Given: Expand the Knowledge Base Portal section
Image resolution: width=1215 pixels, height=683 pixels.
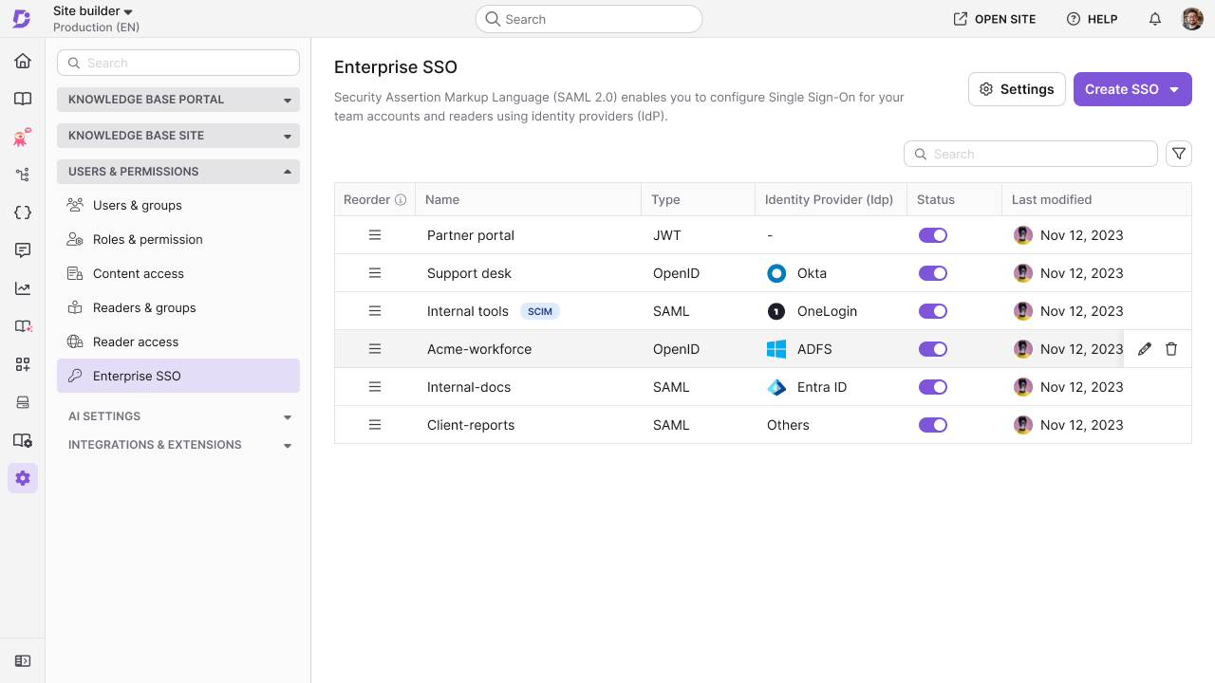Looking at the screenshot, I should click(x=178, y=100).
